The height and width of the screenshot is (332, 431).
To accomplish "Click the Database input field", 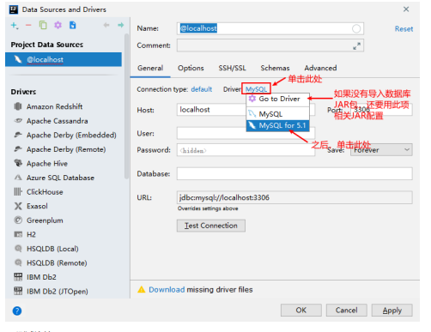I will (294, 174).
